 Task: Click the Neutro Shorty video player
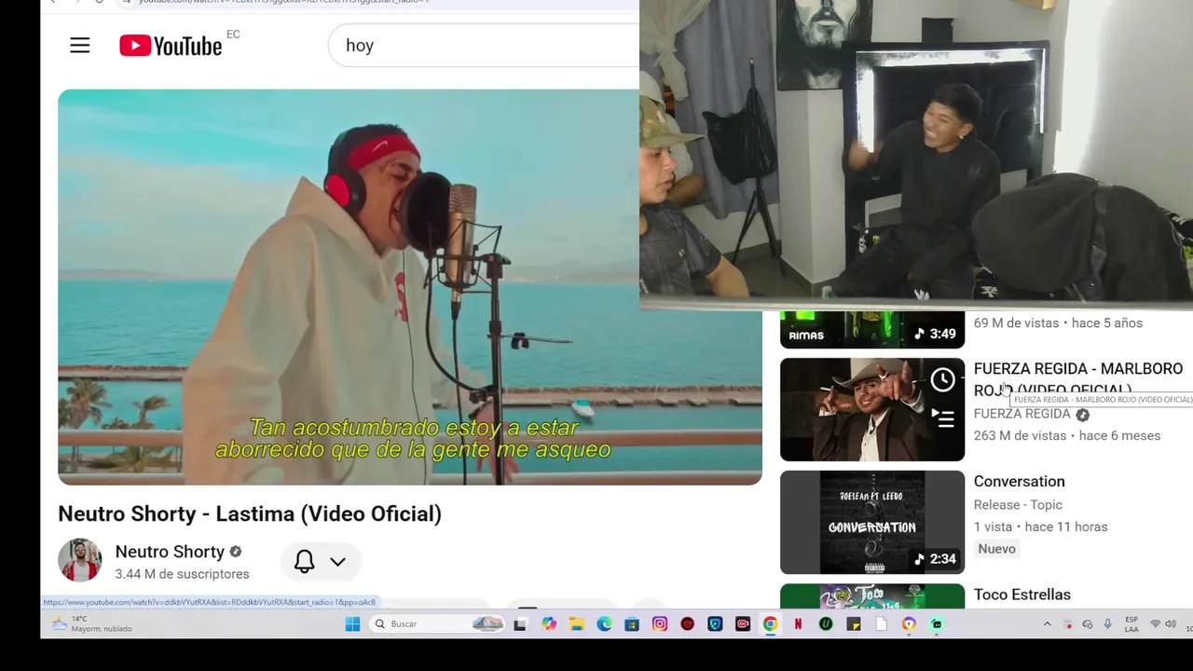410,287
